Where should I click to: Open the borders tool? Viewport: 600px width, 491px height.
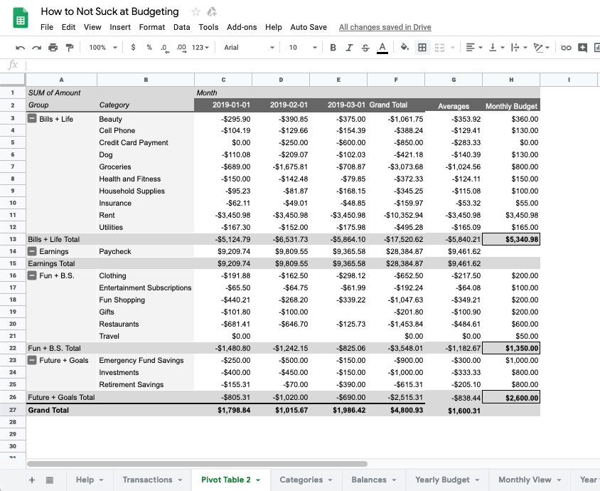pyautogui.click(x=422, y=48)
